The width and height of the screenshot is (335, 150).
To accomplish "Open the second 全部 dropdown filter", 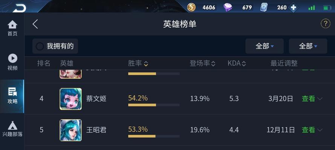I will coord(308,46).
